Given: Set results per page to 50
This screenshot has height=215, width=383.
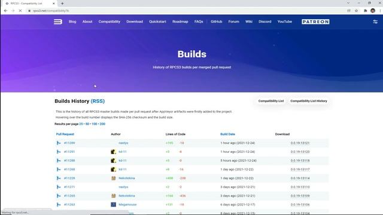Looking at the screenshot, I should click(x=87, y=124).
